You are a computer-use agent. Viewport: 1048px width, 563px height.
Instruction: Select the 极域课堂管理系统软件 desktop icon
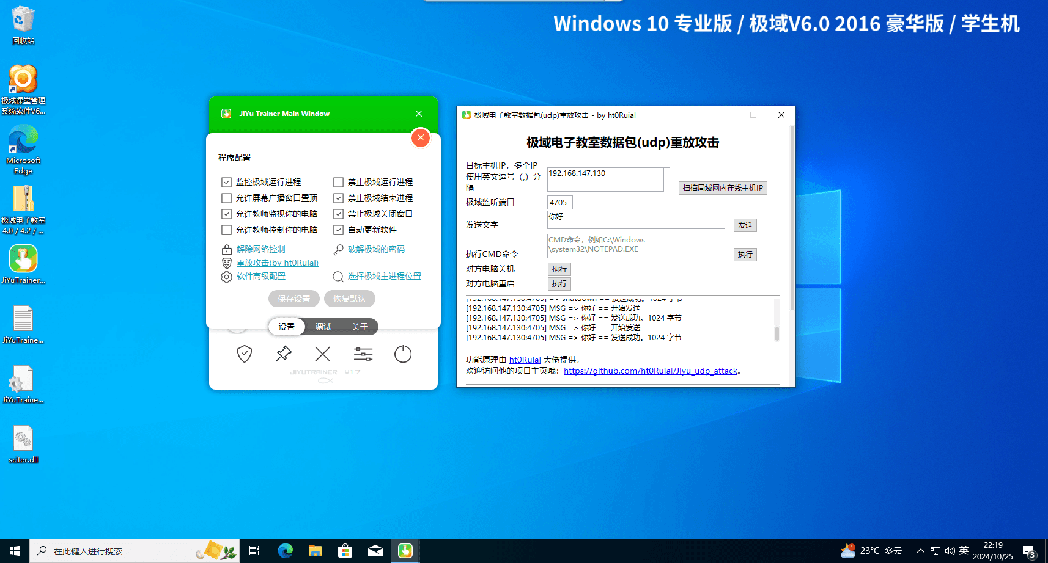(23, 90)
